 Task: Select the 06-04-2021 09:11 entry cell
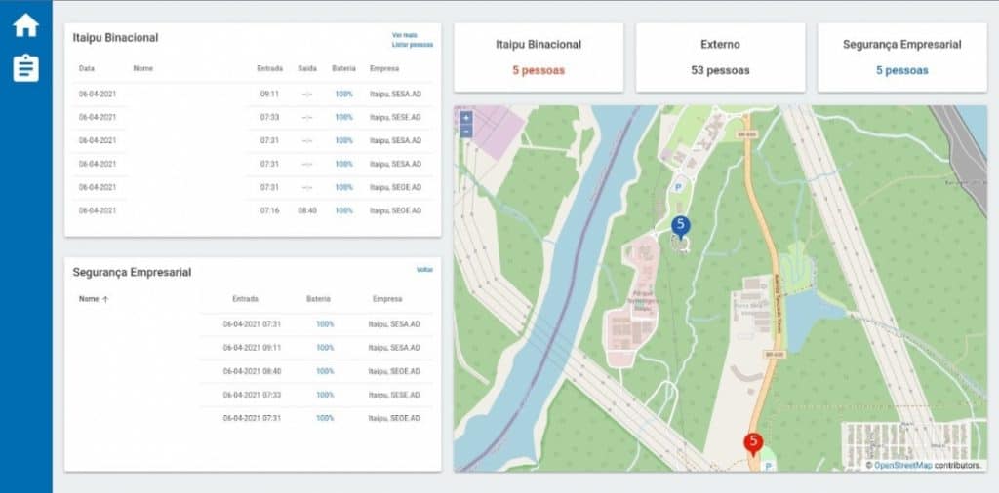tap(252, 348)
